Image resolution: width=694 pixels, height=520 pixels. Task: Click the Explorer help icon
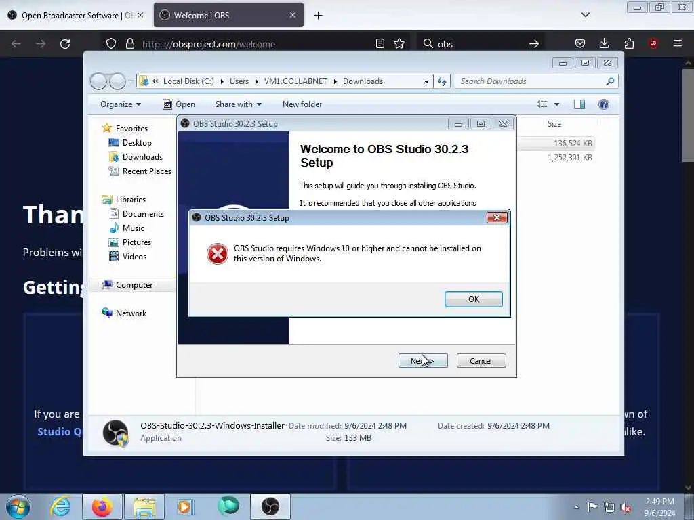[603, 104]
